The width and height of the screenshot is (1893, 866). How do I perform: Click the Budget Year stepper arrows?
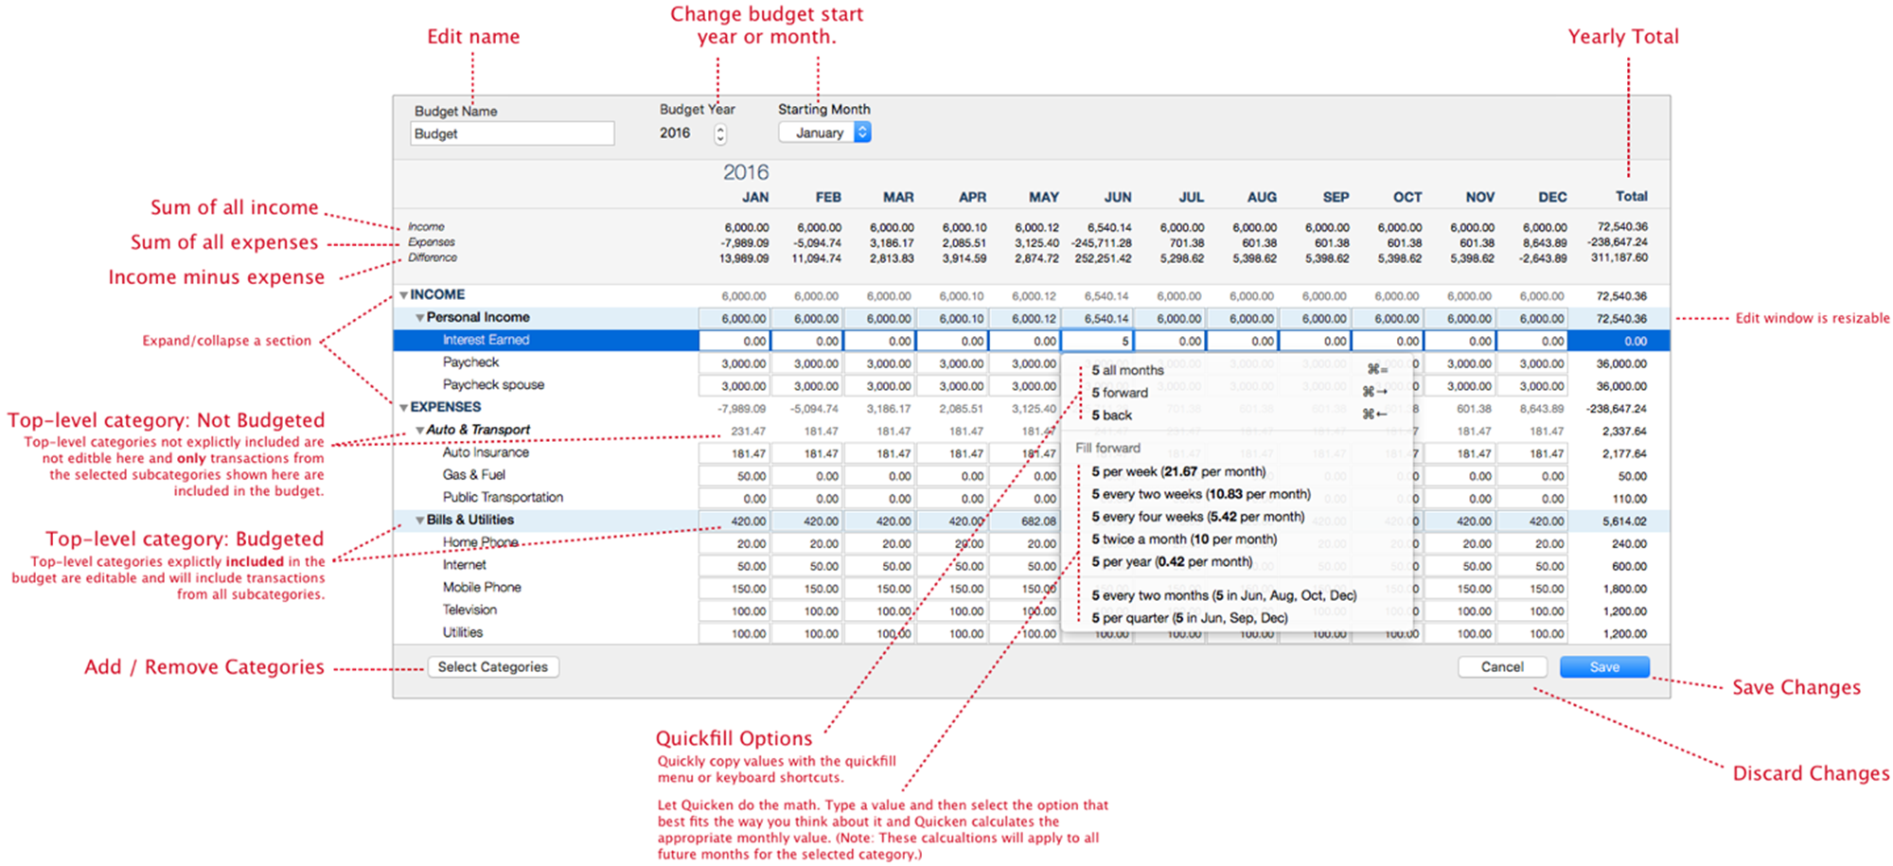pos(720,134)
